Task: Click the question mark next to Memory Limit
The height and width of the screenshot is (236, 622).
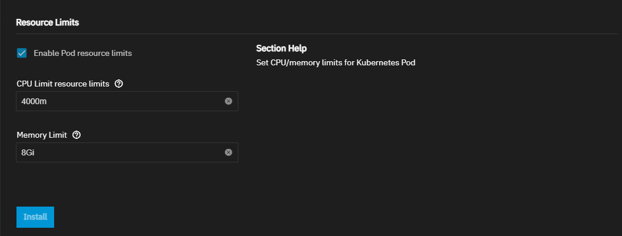Action: (x=77, y=135)
